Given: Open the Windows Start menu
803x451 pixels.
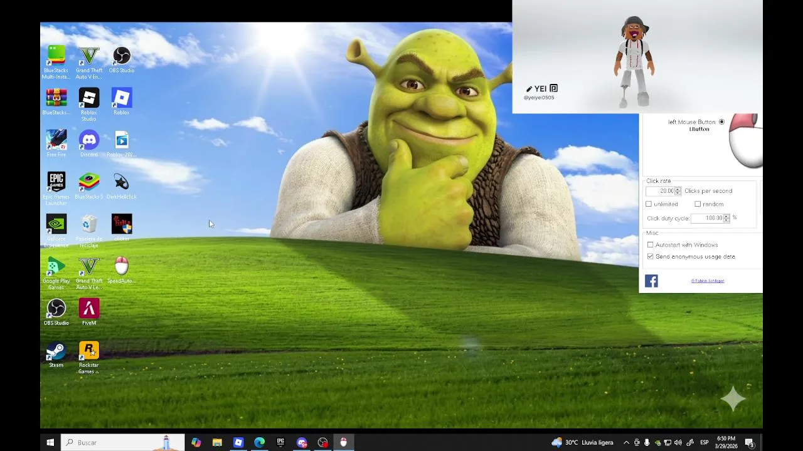Looking at the screenshot, I should (x=50, y=442).
